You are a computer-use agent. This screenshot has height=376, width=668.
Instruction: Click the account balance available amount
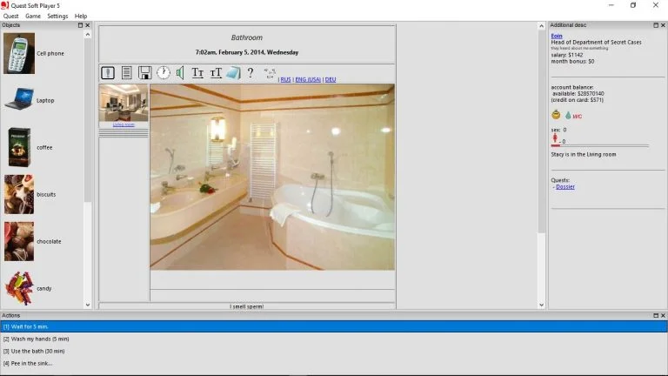click(x=578, y=93)
